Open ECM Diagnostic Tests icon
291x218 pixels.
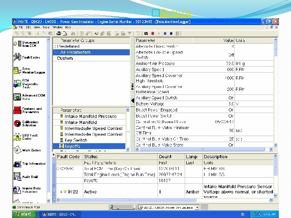17,84
